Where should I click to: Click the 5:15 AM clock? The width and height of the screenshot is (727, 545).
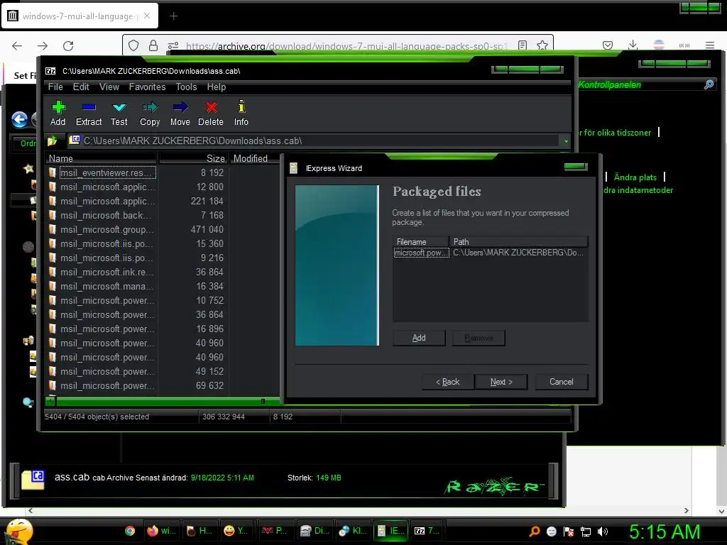(x=665, y=532)
